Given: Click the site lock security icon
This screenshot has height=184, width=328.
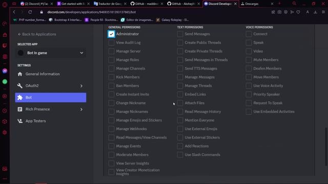Looking at the screenshot, I should pyautogui.click(x=42, y=12).
